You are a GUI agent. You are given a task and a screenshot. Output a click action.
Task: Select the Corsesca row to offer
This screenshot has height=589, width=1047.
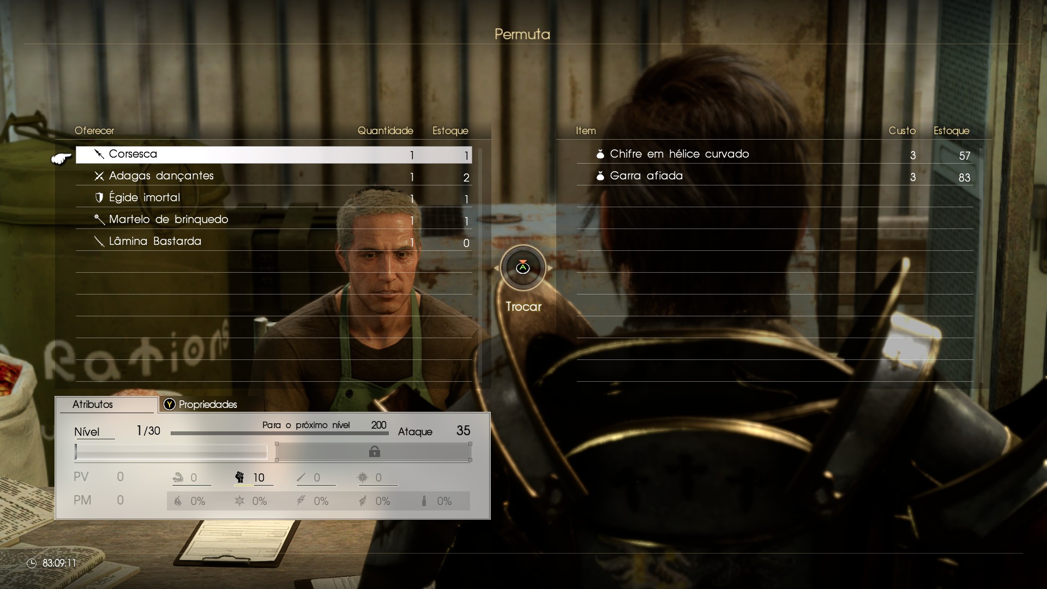coord(274,154)
